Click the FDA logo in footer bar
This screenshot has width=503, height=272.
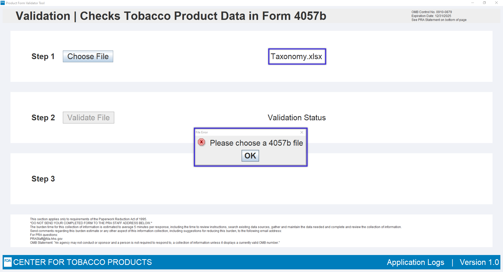pos(8,262)
